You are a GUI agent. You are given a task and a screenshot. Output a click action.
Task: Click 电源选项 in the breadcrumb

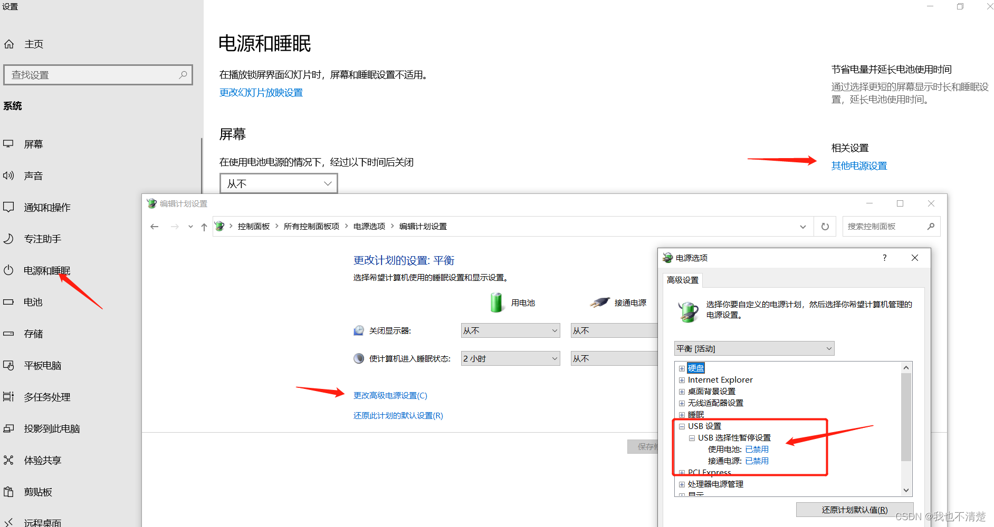[x=369, y=227]
